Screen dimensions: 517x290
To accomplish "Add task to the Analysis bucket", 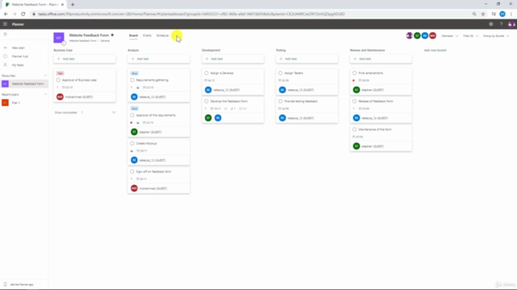I will point(158,59).
